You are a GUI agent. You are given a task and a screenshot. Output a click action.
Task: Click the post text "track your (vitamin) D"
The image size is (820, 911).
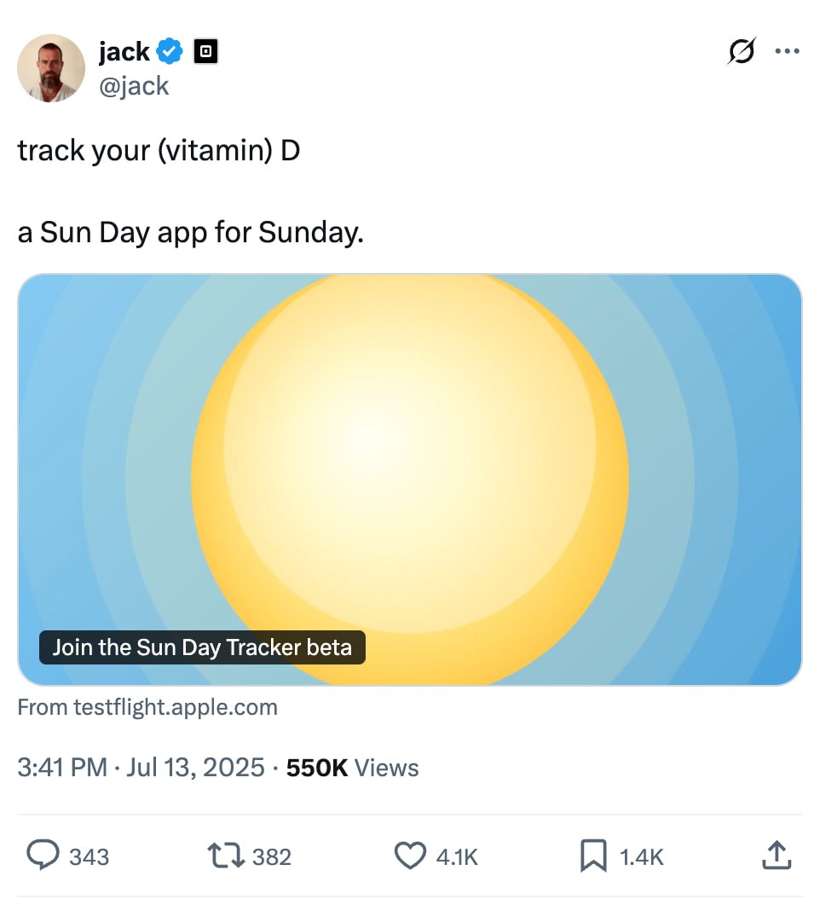(x=159, y=151)
